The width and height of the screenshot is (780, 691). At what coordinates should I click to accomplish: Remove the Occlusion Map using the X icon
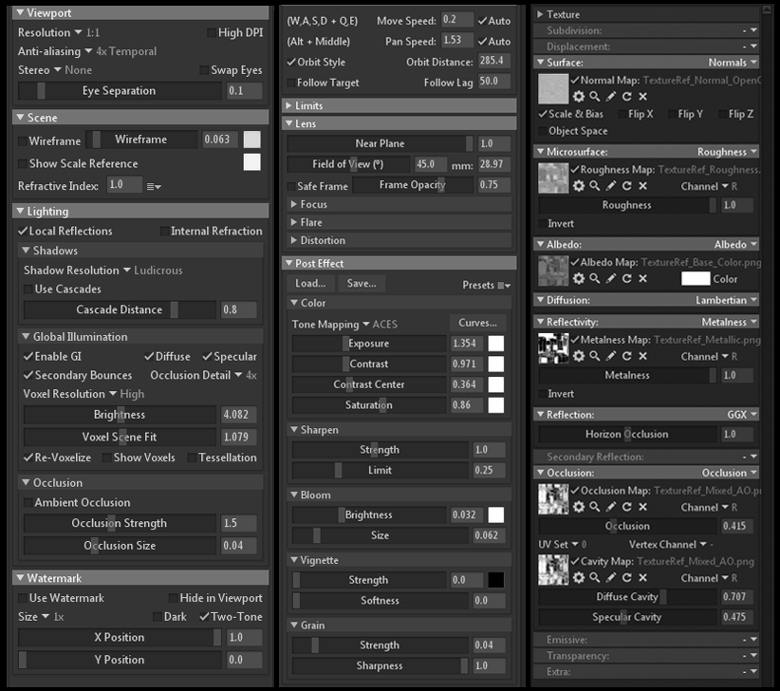pos(642,507)
